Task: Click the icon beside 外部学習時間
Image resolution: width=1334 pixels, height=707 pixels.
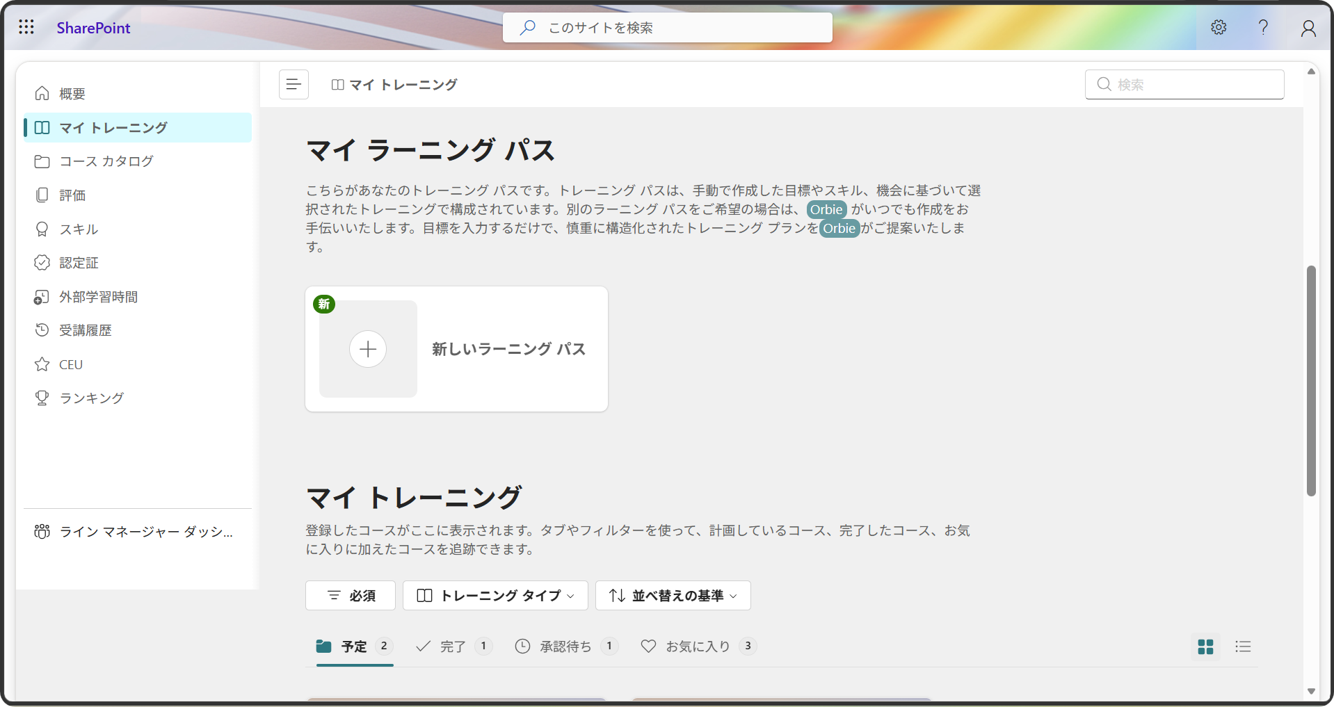Action: pos(42,297)
